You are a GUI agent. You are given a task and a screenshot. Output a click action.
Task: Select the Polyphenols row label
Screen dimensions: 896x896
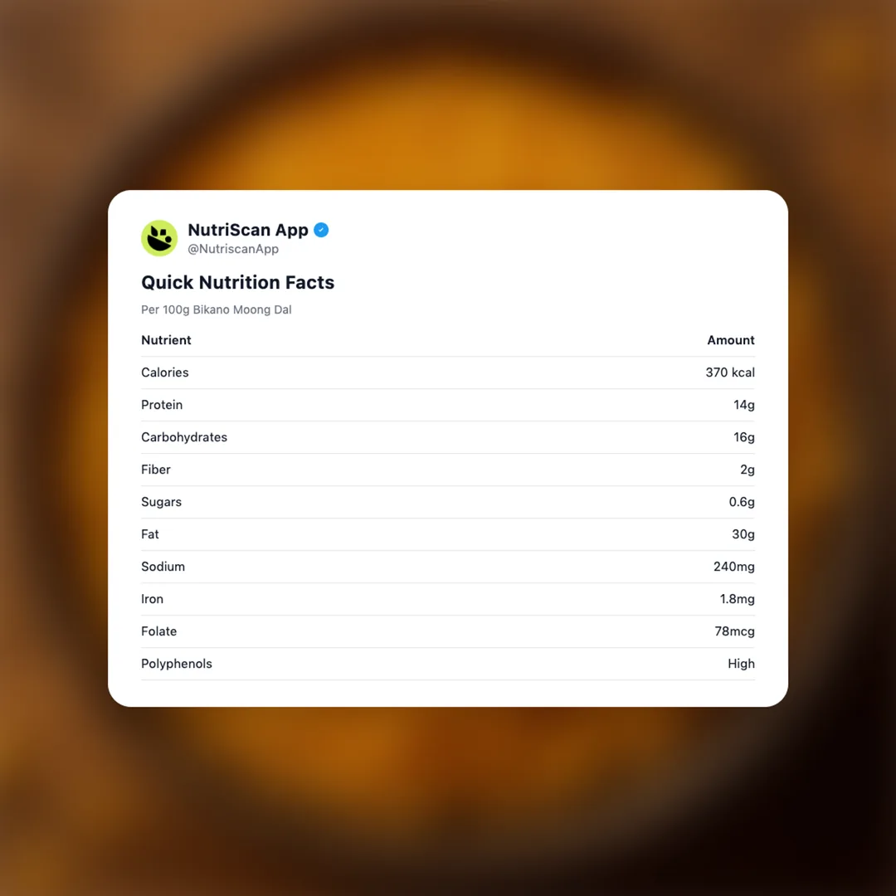coord(177,664)
